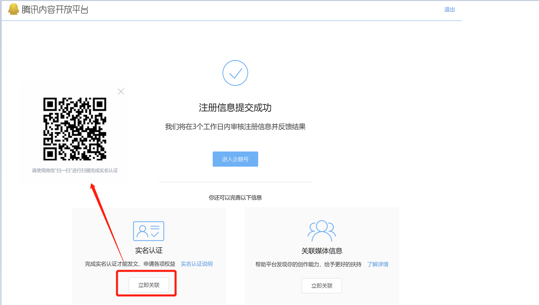The width and height of the screenshot is (539, 305).
Task: Click the WeChat real-name QR code image
Action: [75, 129]
